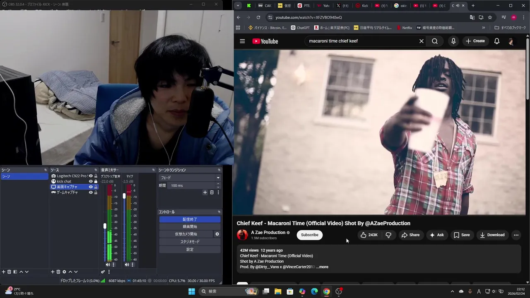Delete selected source with trash icon

[58, 272]
